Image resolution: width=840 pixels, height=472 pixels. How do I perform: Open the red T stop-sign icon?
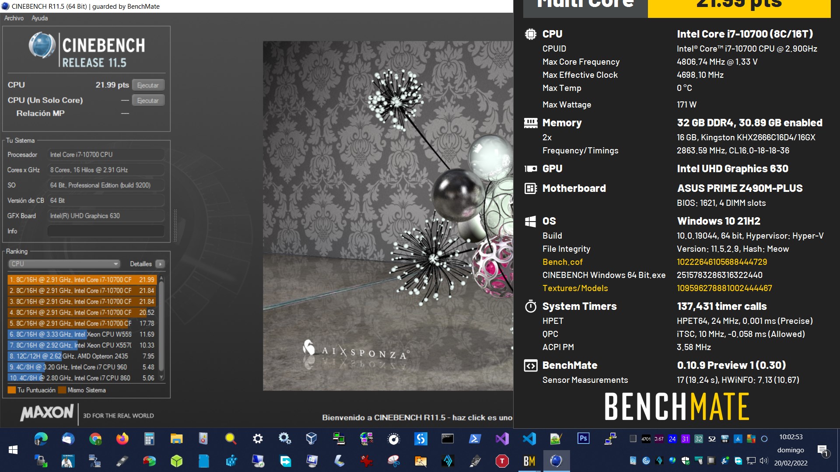coord(502,461)
